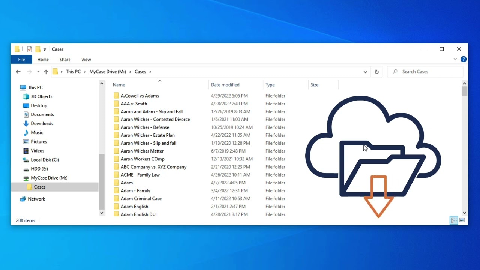The width and height of the screenshot is (480, 270).
Task: Open recent locations dropdown arrow
Action: pos(38,72)
